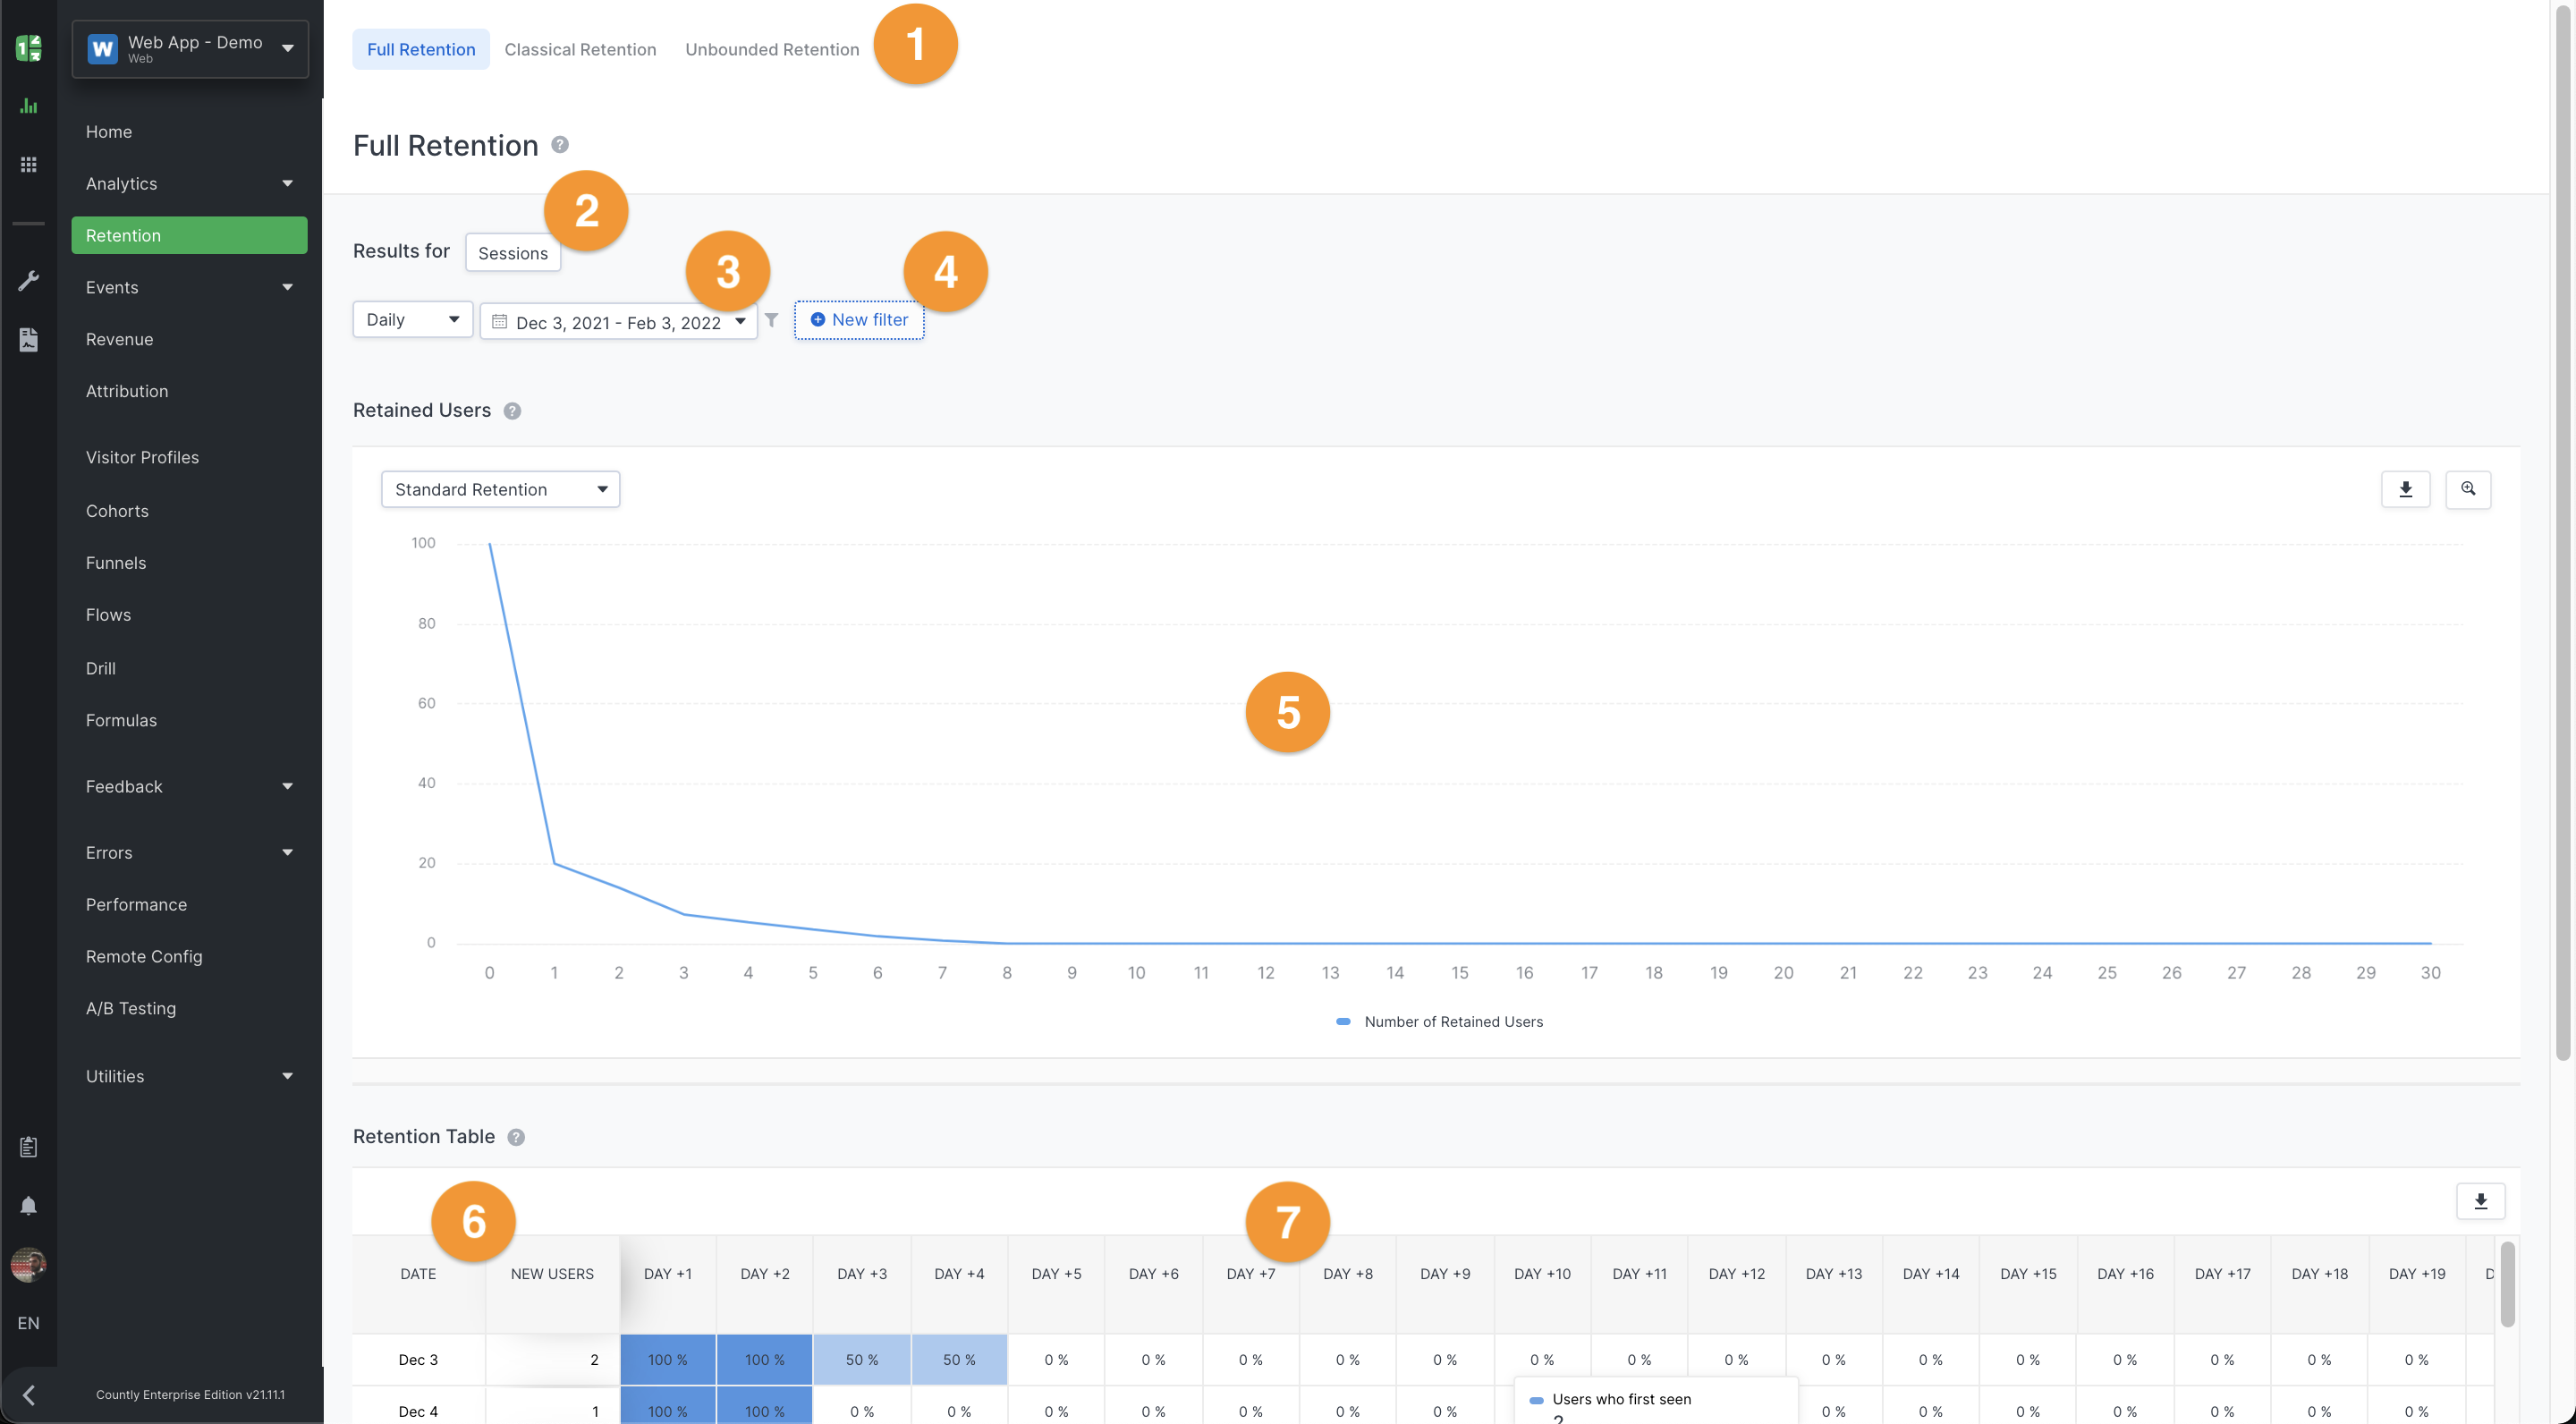Expand the Errors menu

(189, 853)
